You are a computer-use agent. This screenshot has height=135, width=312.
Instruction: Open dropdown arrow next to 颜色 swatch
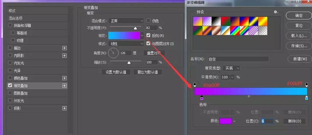pos(234,121)
